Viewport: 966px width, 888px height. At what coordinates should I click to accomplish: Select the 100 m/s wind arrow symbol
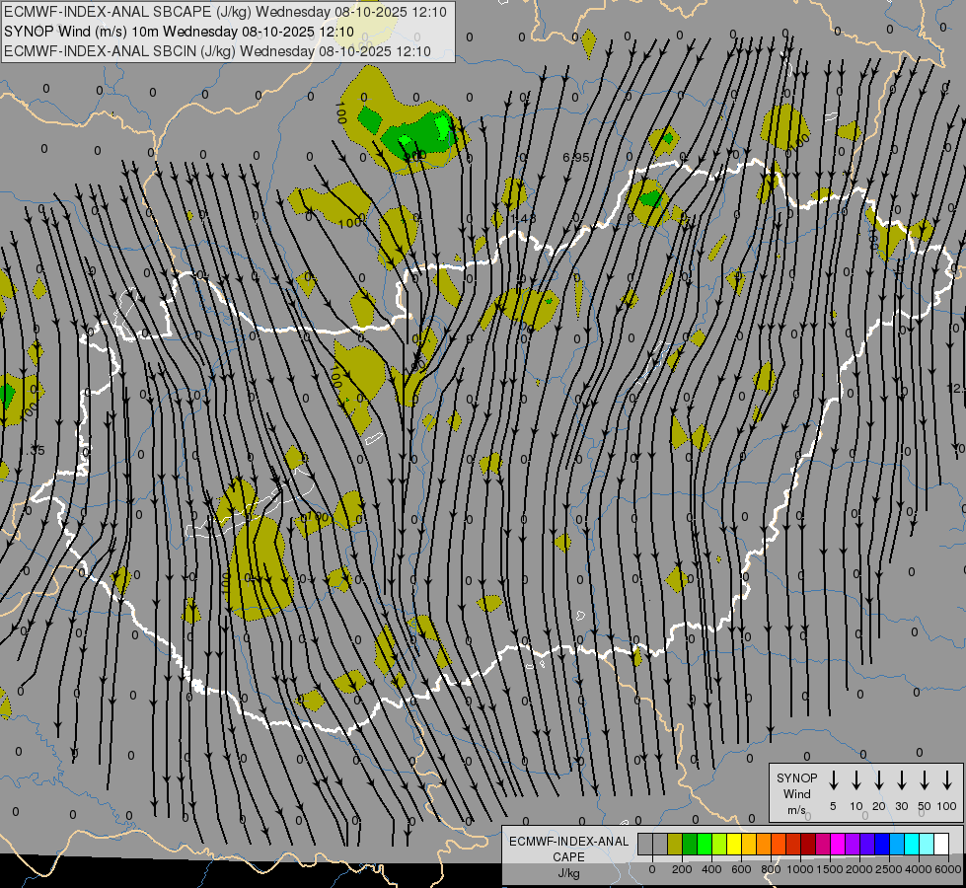tap(947, 779)
